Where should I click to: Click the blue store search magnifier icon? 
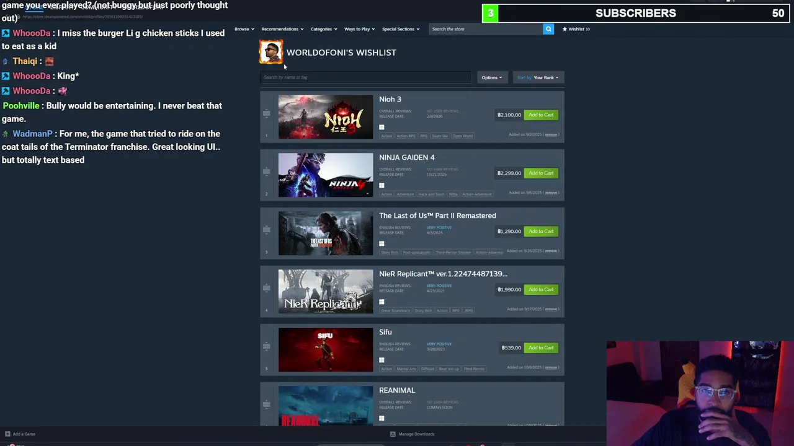coord(548,29)
